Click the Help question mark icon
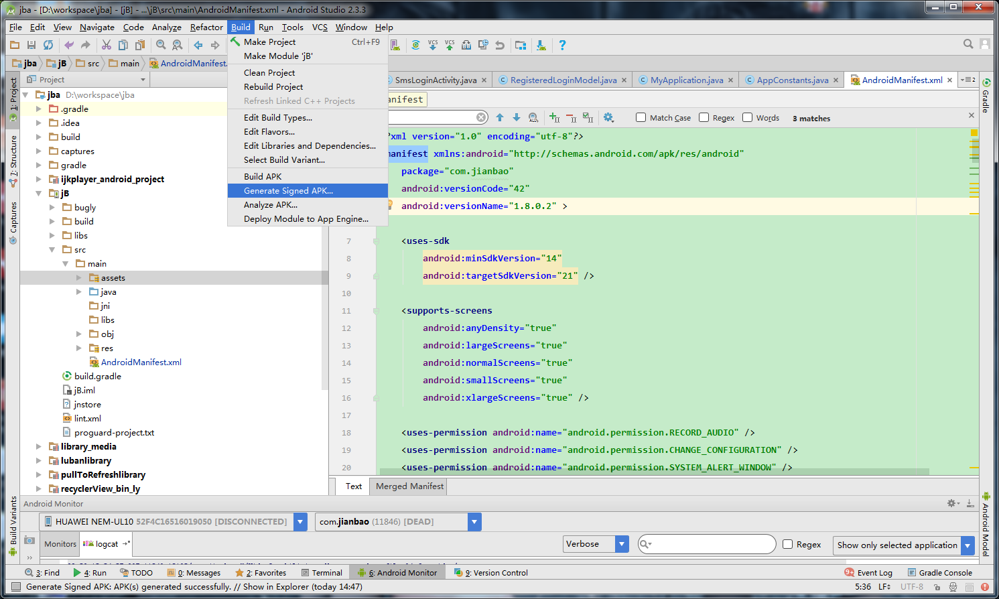This screenshot has width=999, height=599. pos(562,45)
